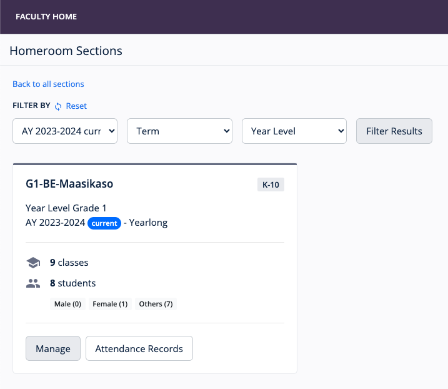Click the Reset refresh icon
448x389 pixels.
point(59,106)
